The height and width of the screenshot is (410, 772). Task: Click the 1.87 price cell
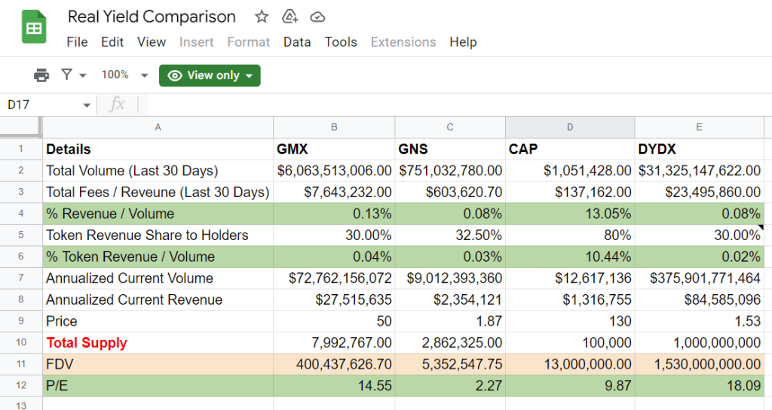point(450,321)
